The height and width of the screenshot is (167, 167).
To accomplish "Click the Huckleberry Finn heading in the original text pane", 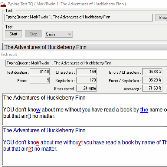I will pyautogui.click(x=44, y=98).
